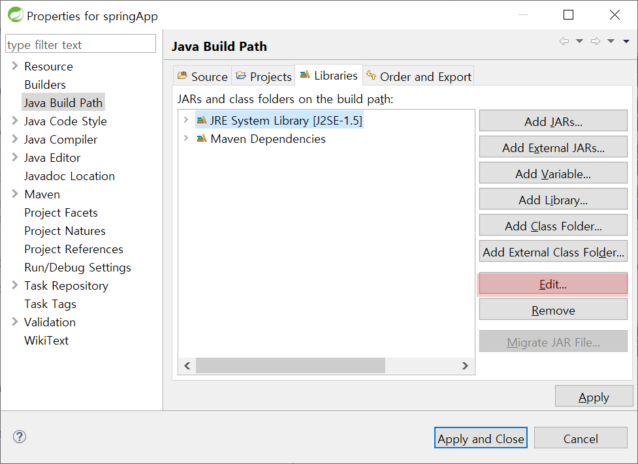Select Builders in the property tree
Image resolution: width=638 pixels, height=464 pixels.
45,84
